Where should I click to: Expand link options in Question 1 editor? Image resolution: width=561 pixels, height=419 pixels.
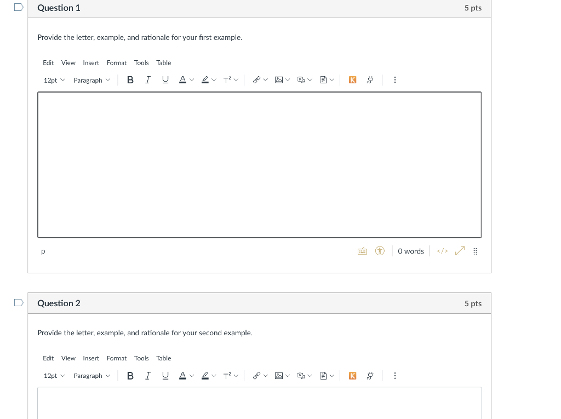pos(266,80)
